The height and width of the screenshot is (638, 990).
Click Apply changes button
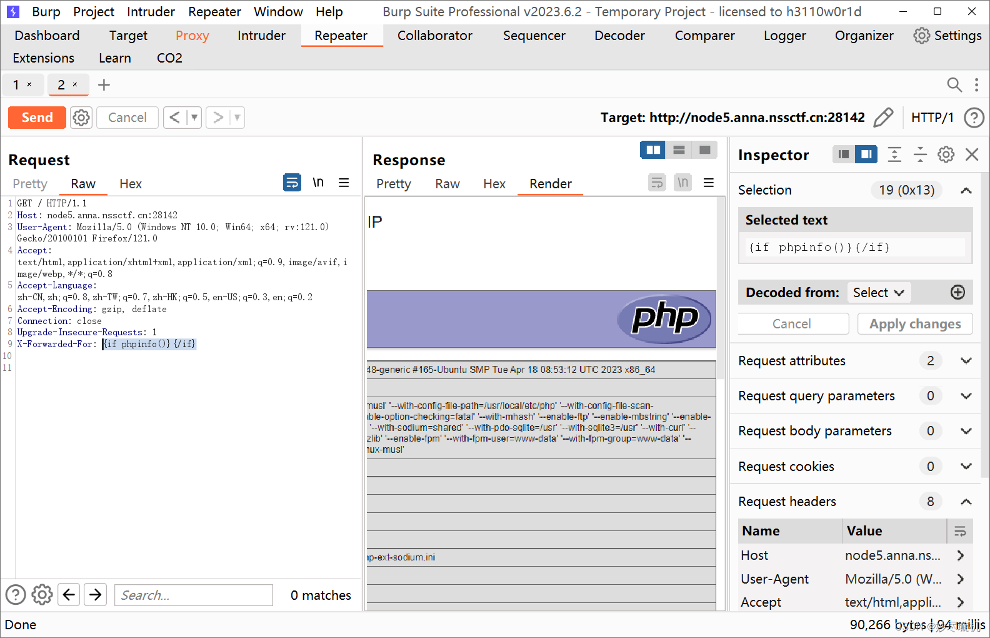(x=915, y=324)
